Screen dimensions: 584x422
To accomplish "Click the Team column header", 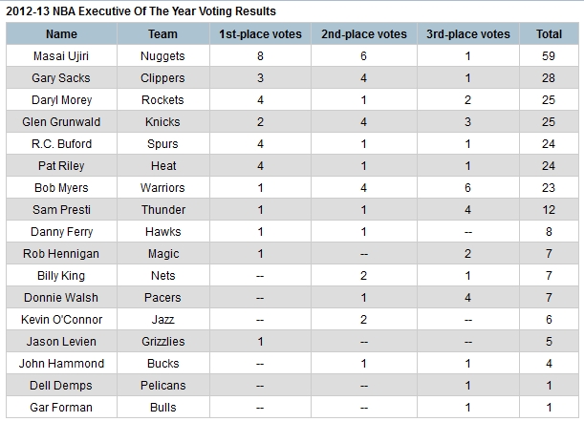I will pos(162,34).
